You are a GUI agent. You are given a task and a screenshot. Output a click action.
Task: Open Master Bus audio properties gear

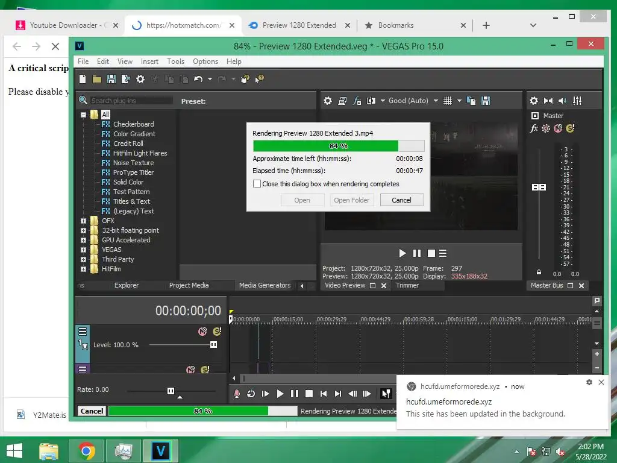pyautogui.click(x=534, y=101)
